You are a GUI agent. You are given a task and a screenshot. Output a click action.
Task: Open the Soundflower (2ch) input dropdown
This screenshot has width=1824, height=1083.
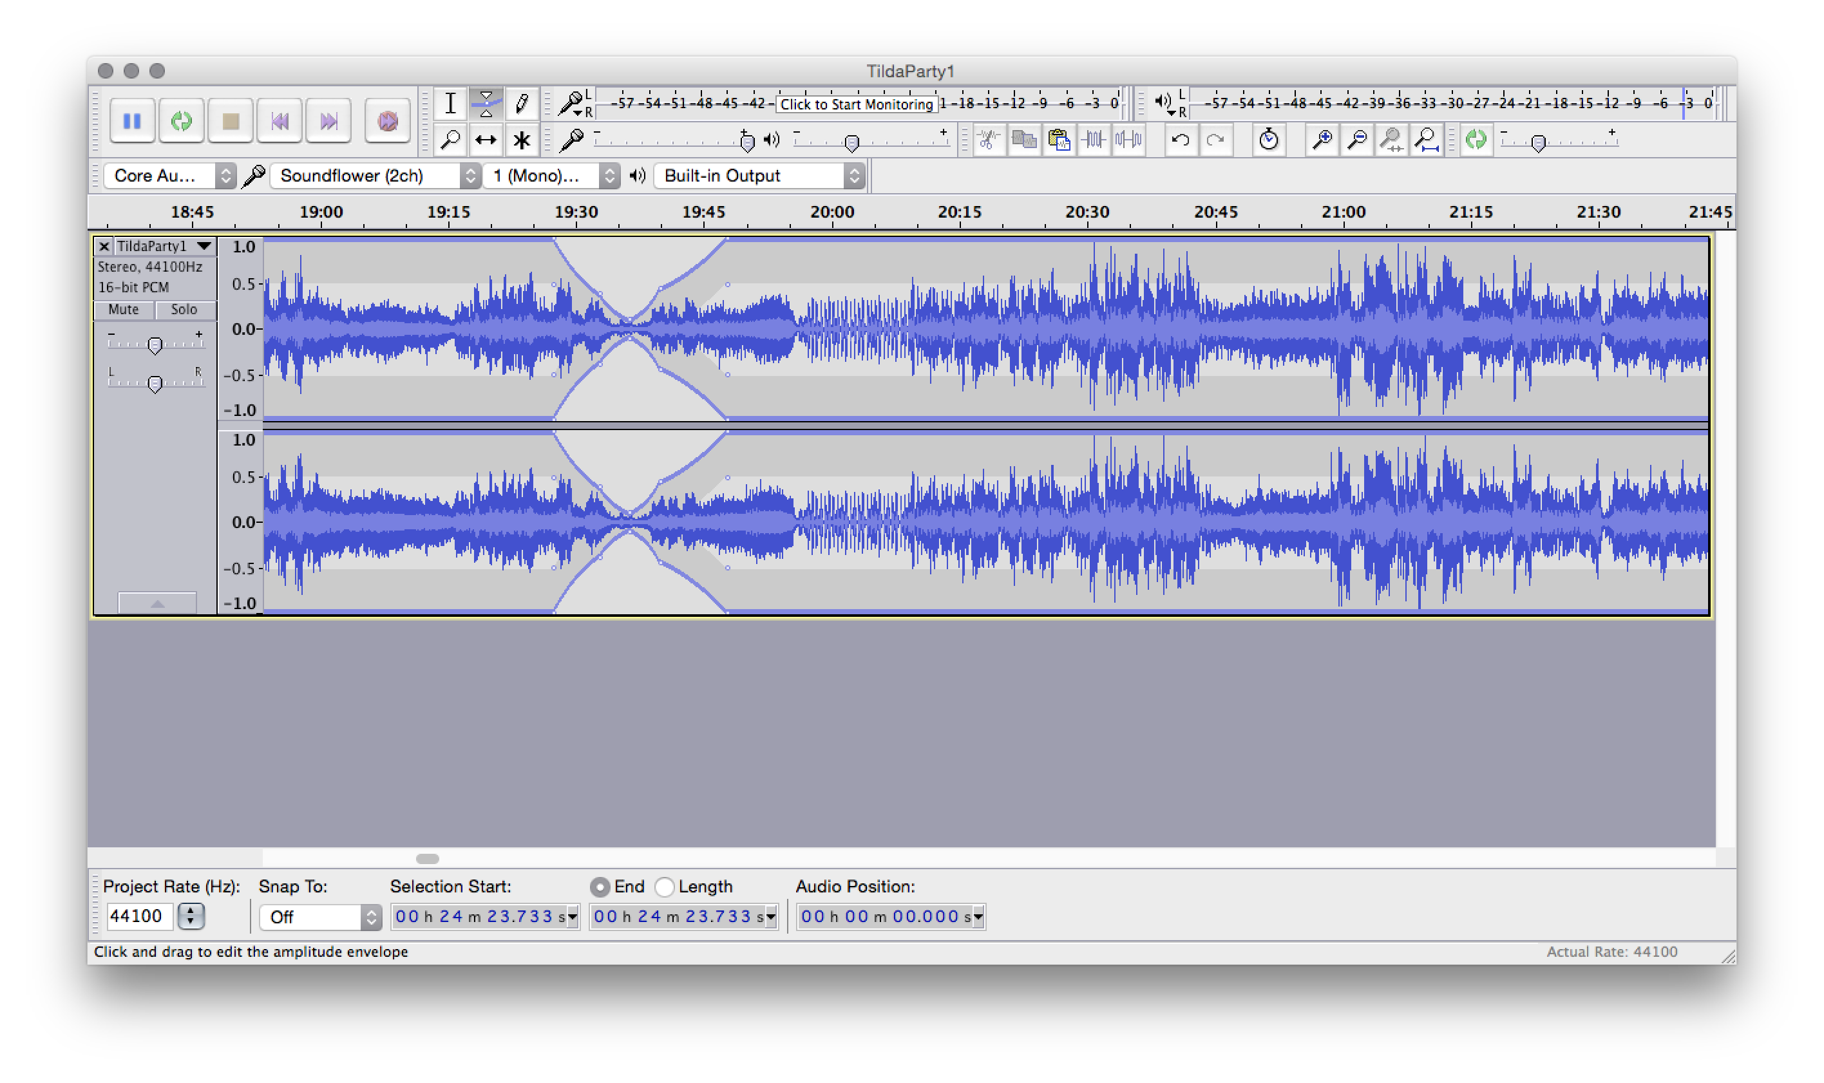click(x=375, y=175)
